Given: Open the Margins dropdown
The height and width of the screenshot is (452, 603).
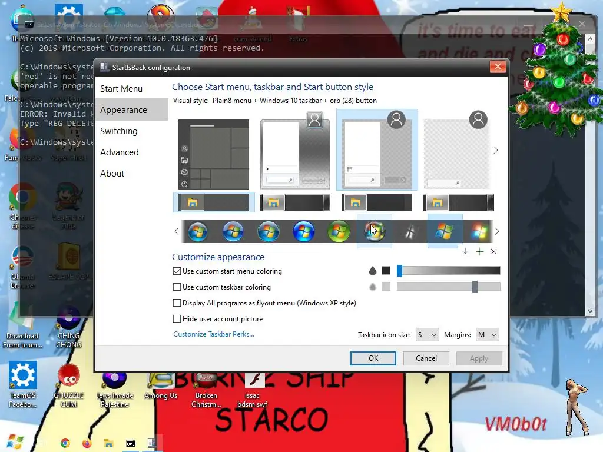Looking at the screenshot, I should [x=487, y=335].
